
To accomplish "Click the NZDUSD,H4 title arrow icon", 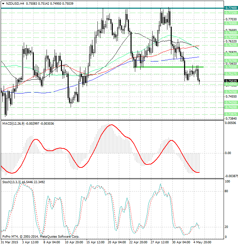I will (x=3, y=4).
